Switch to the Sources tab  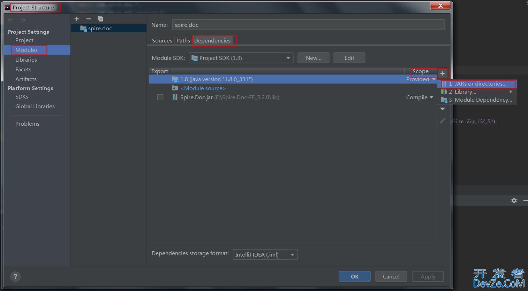(162, 41)
